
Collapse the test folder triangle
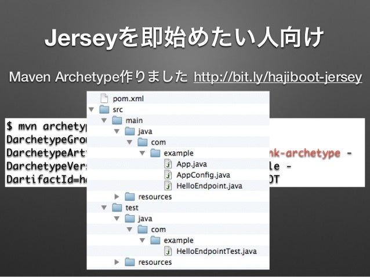click(104, 208)
